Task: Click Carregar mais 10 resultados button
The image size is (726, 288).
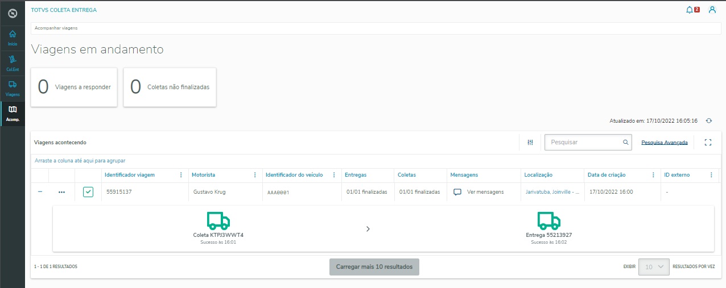Action: (374, 267)
